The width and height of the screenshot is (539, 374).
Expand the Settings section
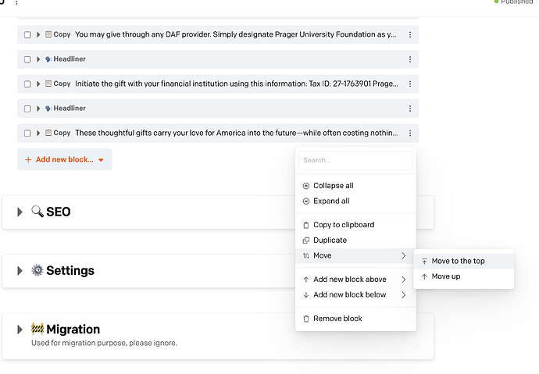point(20,271)
